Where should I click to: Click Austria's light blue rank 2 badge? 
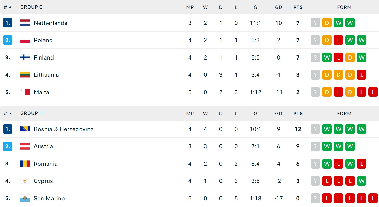click(8, 146)
